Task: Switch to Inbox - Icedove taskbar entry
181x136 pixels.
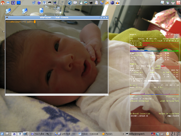Action: tap(88, 134)
